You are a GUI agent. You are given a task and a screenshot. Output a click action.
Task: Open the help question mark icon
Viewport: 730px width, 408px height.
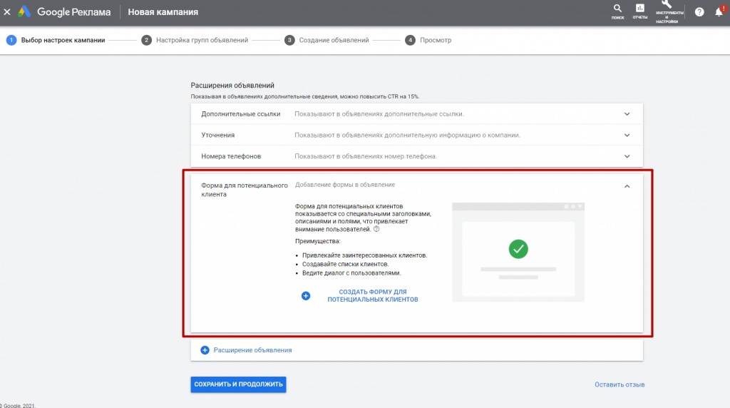(x=699, y=12)
